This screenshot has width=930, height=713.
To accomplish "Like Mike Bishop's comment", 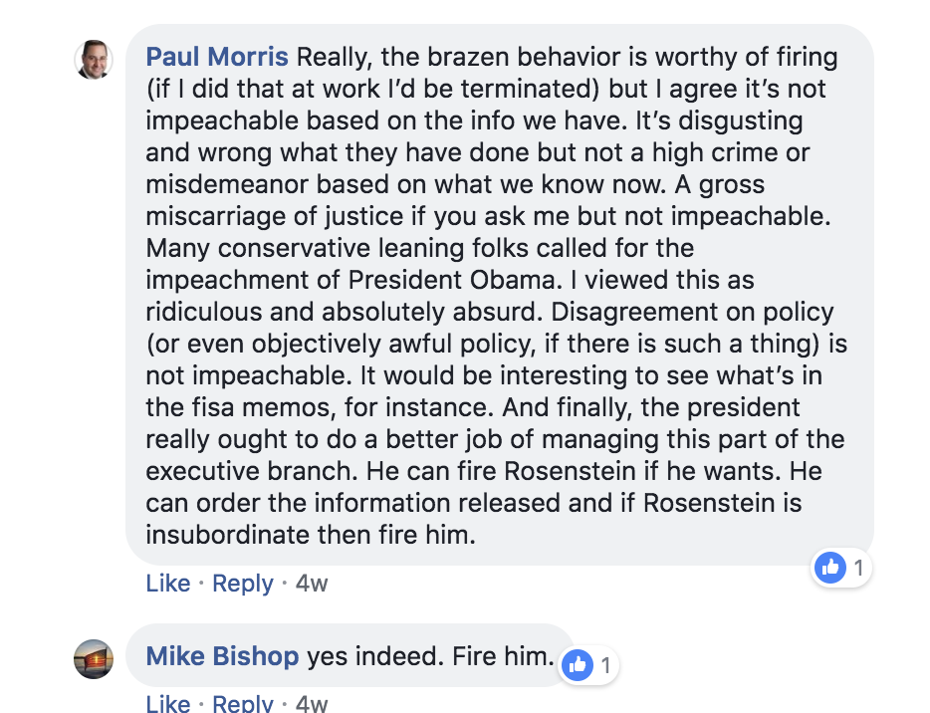I will pos(167,703).
